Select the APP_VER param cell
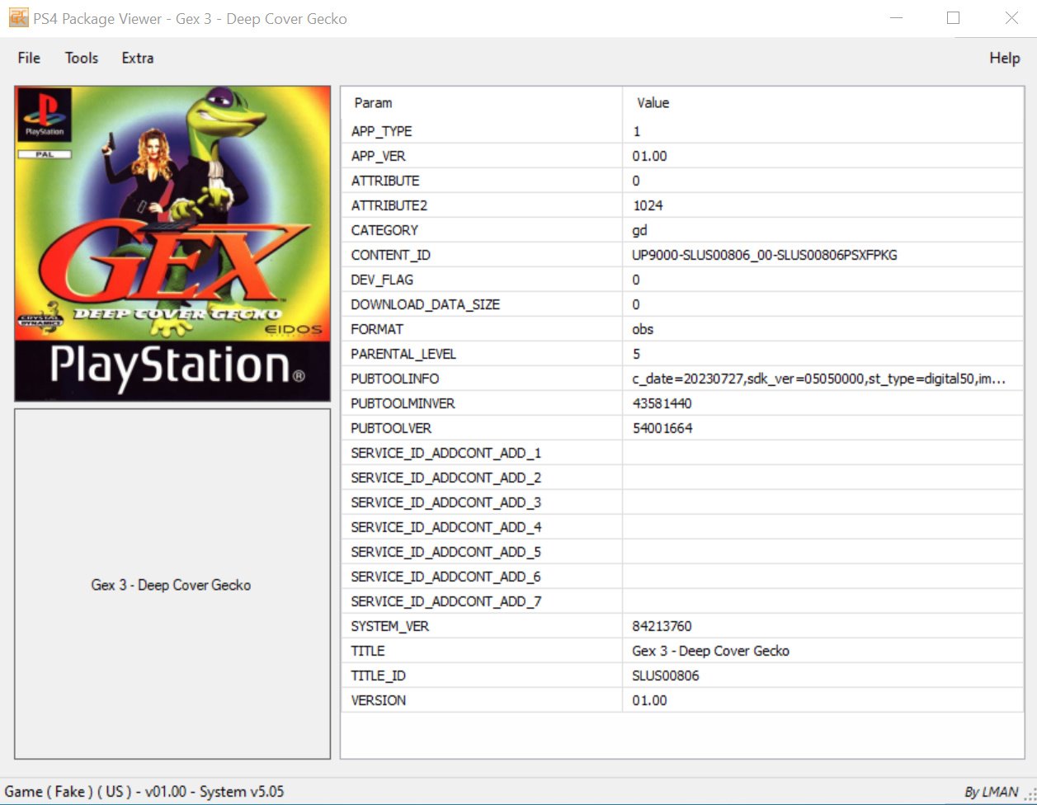This screenshot has width=1037, height=805. click(482, 156)
